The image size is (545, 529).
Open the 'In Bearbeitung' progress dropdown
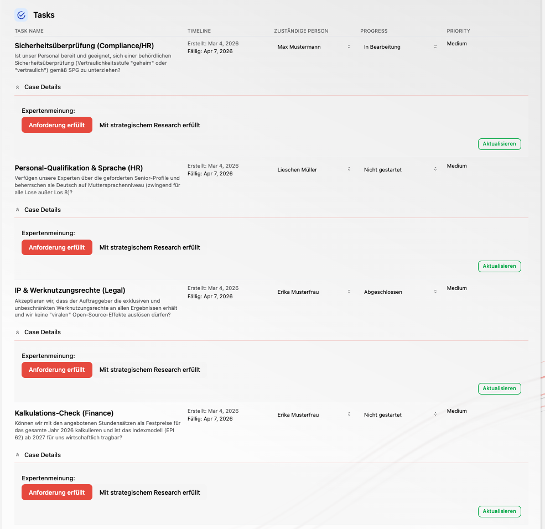pyautogui.click(x=400, y=47)
